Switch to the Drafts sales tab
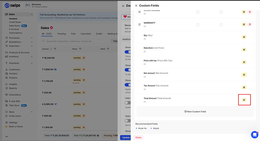This screenshot has height=141, width=260. pyautogui.click(x=99, y=34)
